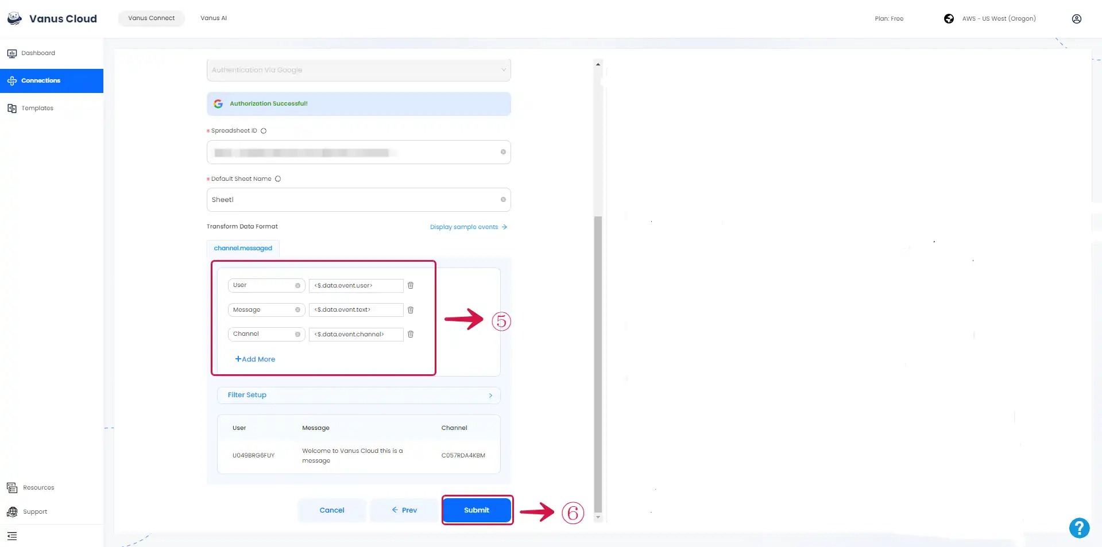Switch to the Vanus AI tab
This screenshot has height=547, width=1102.
pyautogui.click(x=214, y=18)
